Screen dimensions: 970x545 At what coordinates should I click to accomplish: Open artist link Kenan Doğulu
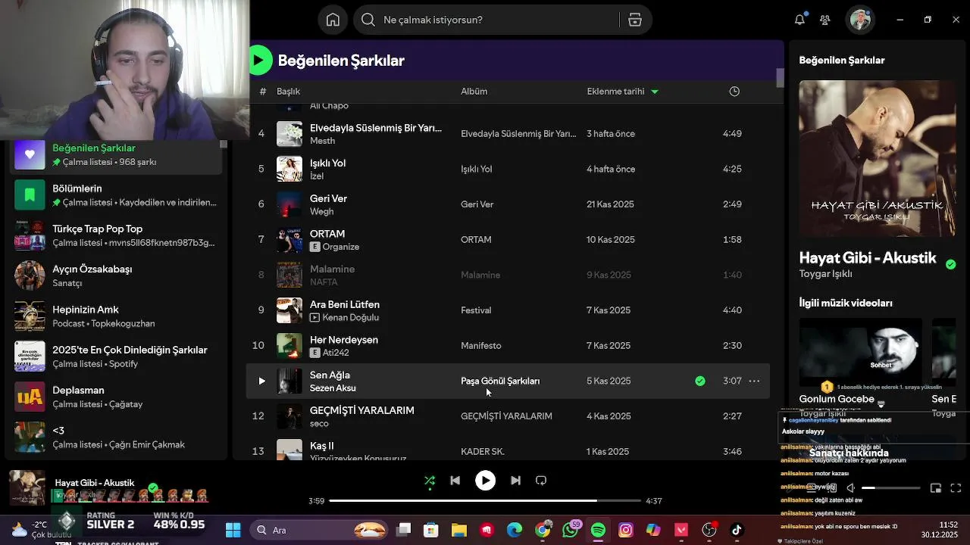point(350,317)
